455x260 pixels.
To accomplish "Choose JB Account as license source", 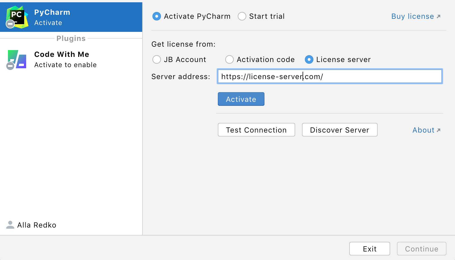I will (x=157, y=59).
